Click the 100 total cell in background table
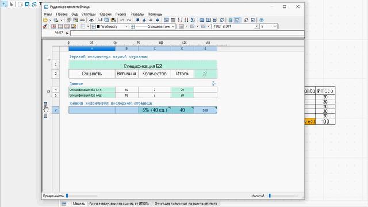The width and height of the screenshot is (368, 207). (x=325, y=121)
